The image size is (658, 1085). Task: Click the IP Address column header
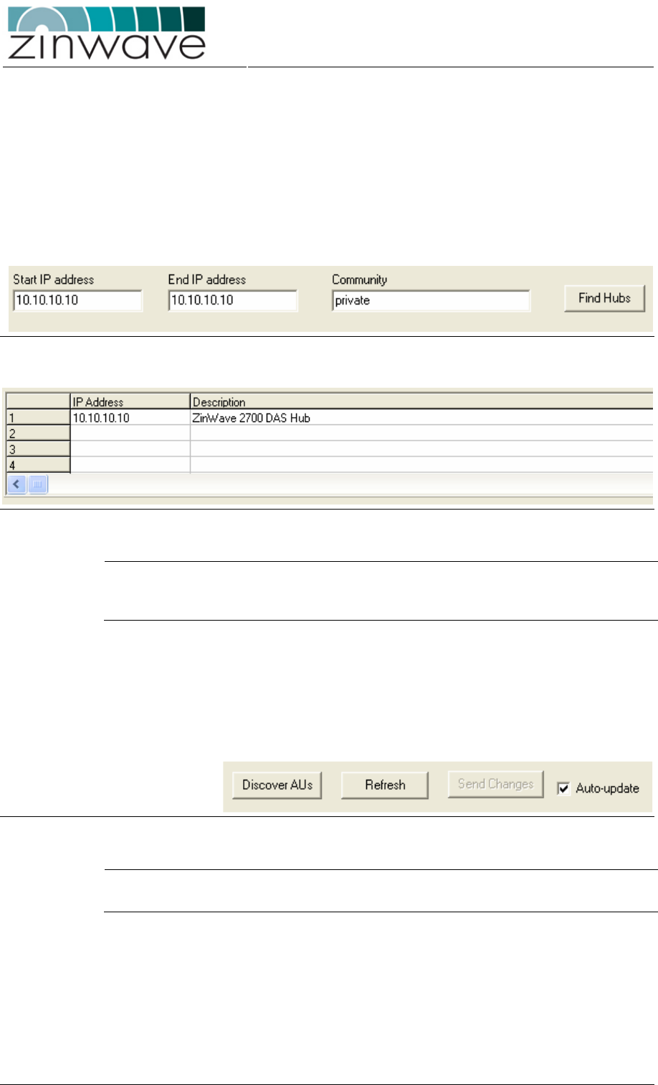pyautogui.click(x=130, y=401)
